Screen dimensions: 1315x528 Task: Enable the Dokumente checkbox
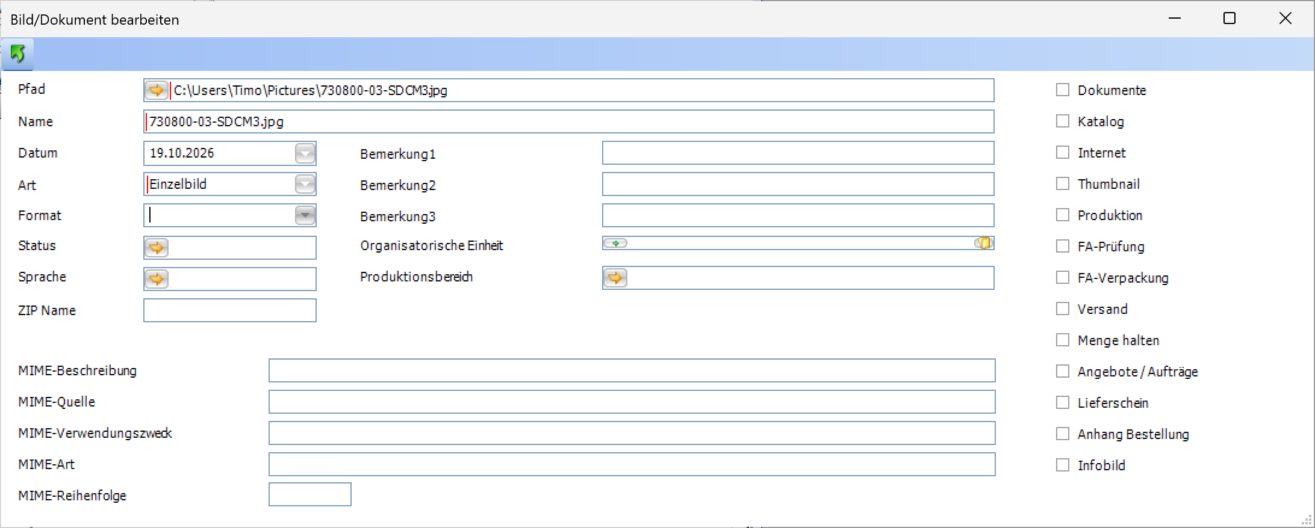coord(1063,90)
